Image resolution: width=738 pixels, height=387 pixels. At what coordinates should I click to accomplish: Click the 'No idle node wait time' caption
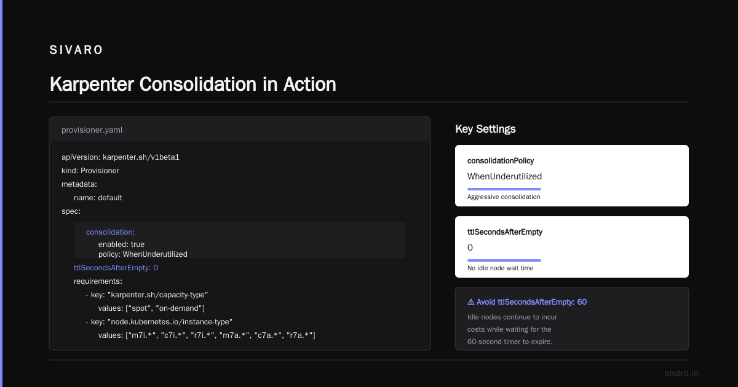pos(501,268)
